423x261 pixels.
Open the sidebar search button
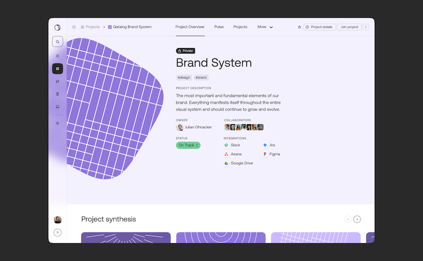click(x=58, y=42)
